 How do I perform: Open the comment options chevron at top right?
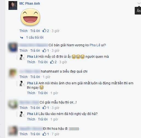139,3
